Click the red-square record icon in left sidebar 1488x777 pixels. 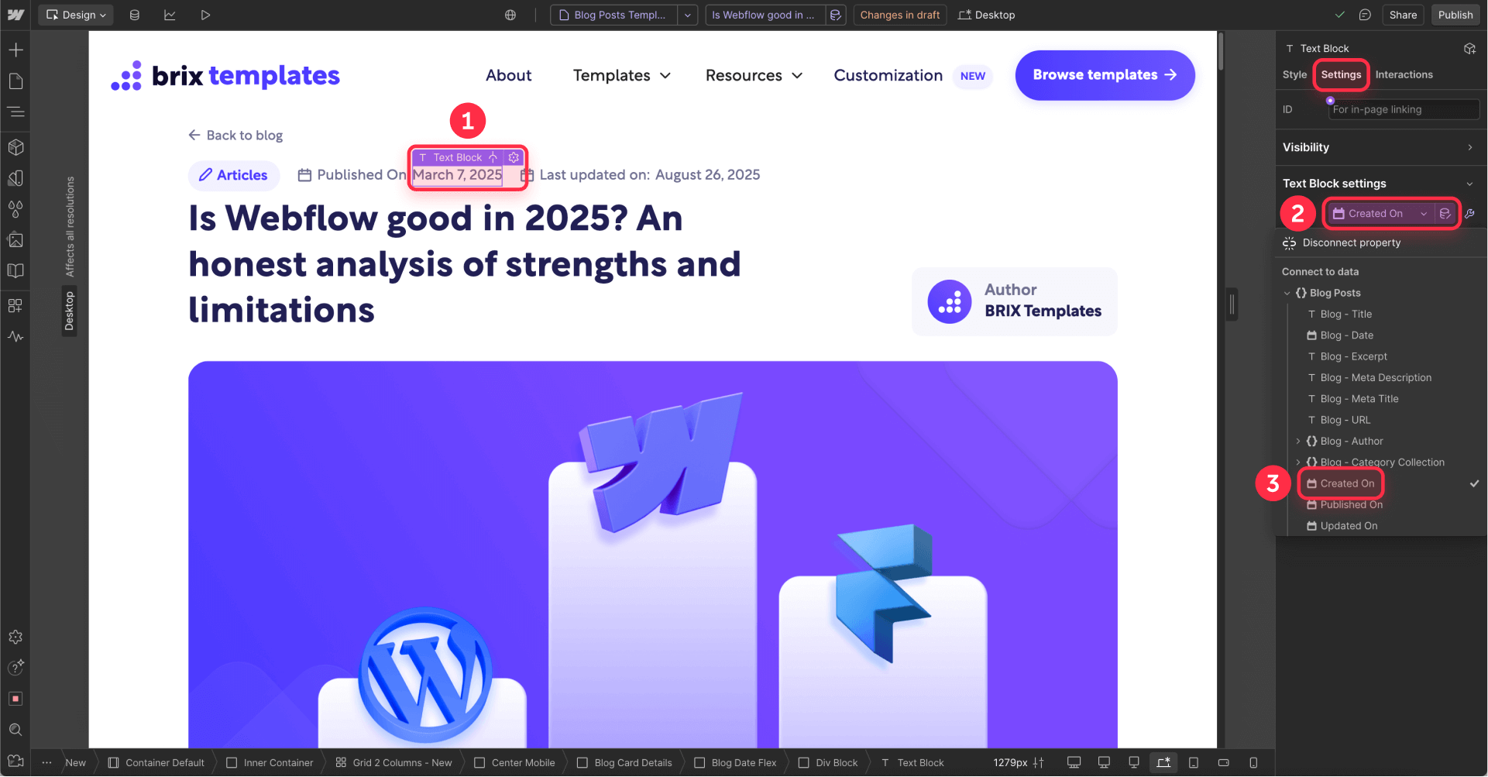coord(15,699)
